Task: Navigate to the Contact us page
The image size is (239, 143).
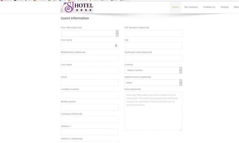Action: (209, 7)
